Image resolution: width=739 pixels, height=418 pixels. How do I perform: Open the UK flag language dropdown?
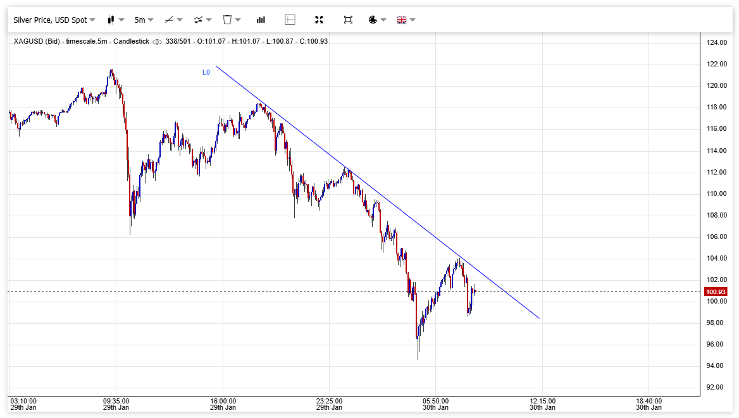click(x=406, y=20)
